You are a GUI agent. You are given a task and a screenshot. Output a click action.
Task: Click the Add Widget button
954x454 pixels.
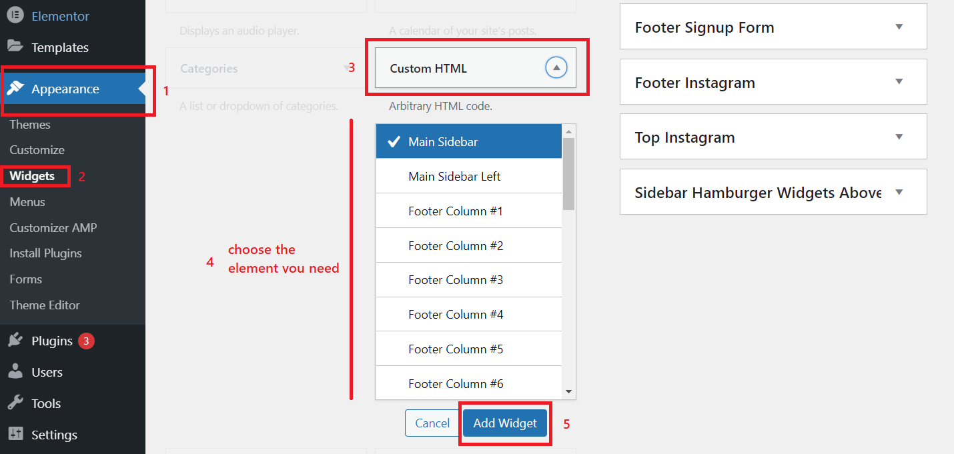click(504, 423)
